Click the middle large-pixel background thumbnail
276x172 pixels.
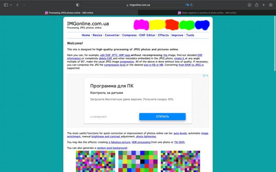(x=138, y=161)
